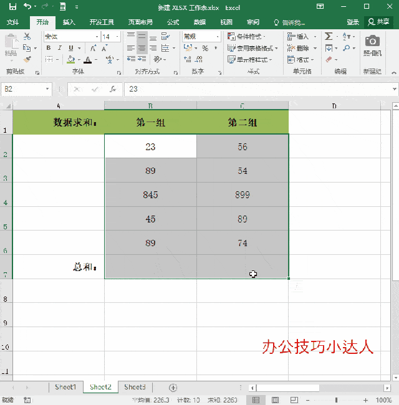Open Sort and Filter

coord(349,36)
